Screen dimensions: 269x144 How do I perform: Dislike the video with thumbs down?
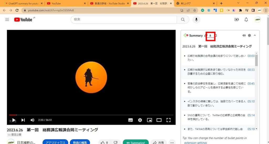click(x=116, y=142)
